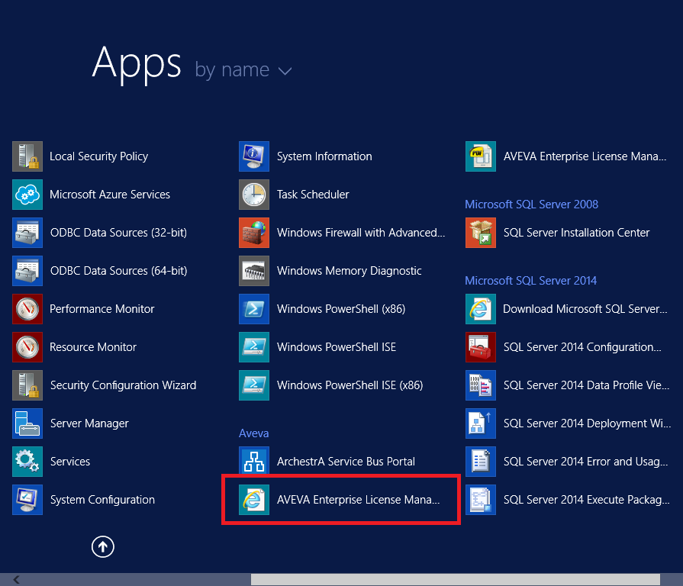Click the scrollbar's left arrow
Viewport: 683px width, 586px height.
click(17, 579)
